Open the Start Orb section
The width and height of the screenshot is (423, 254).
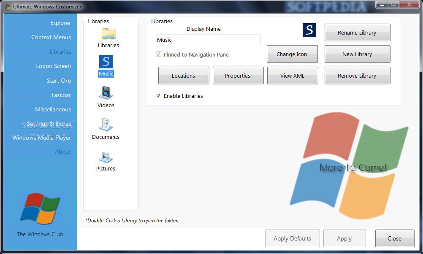click(59, 81)
